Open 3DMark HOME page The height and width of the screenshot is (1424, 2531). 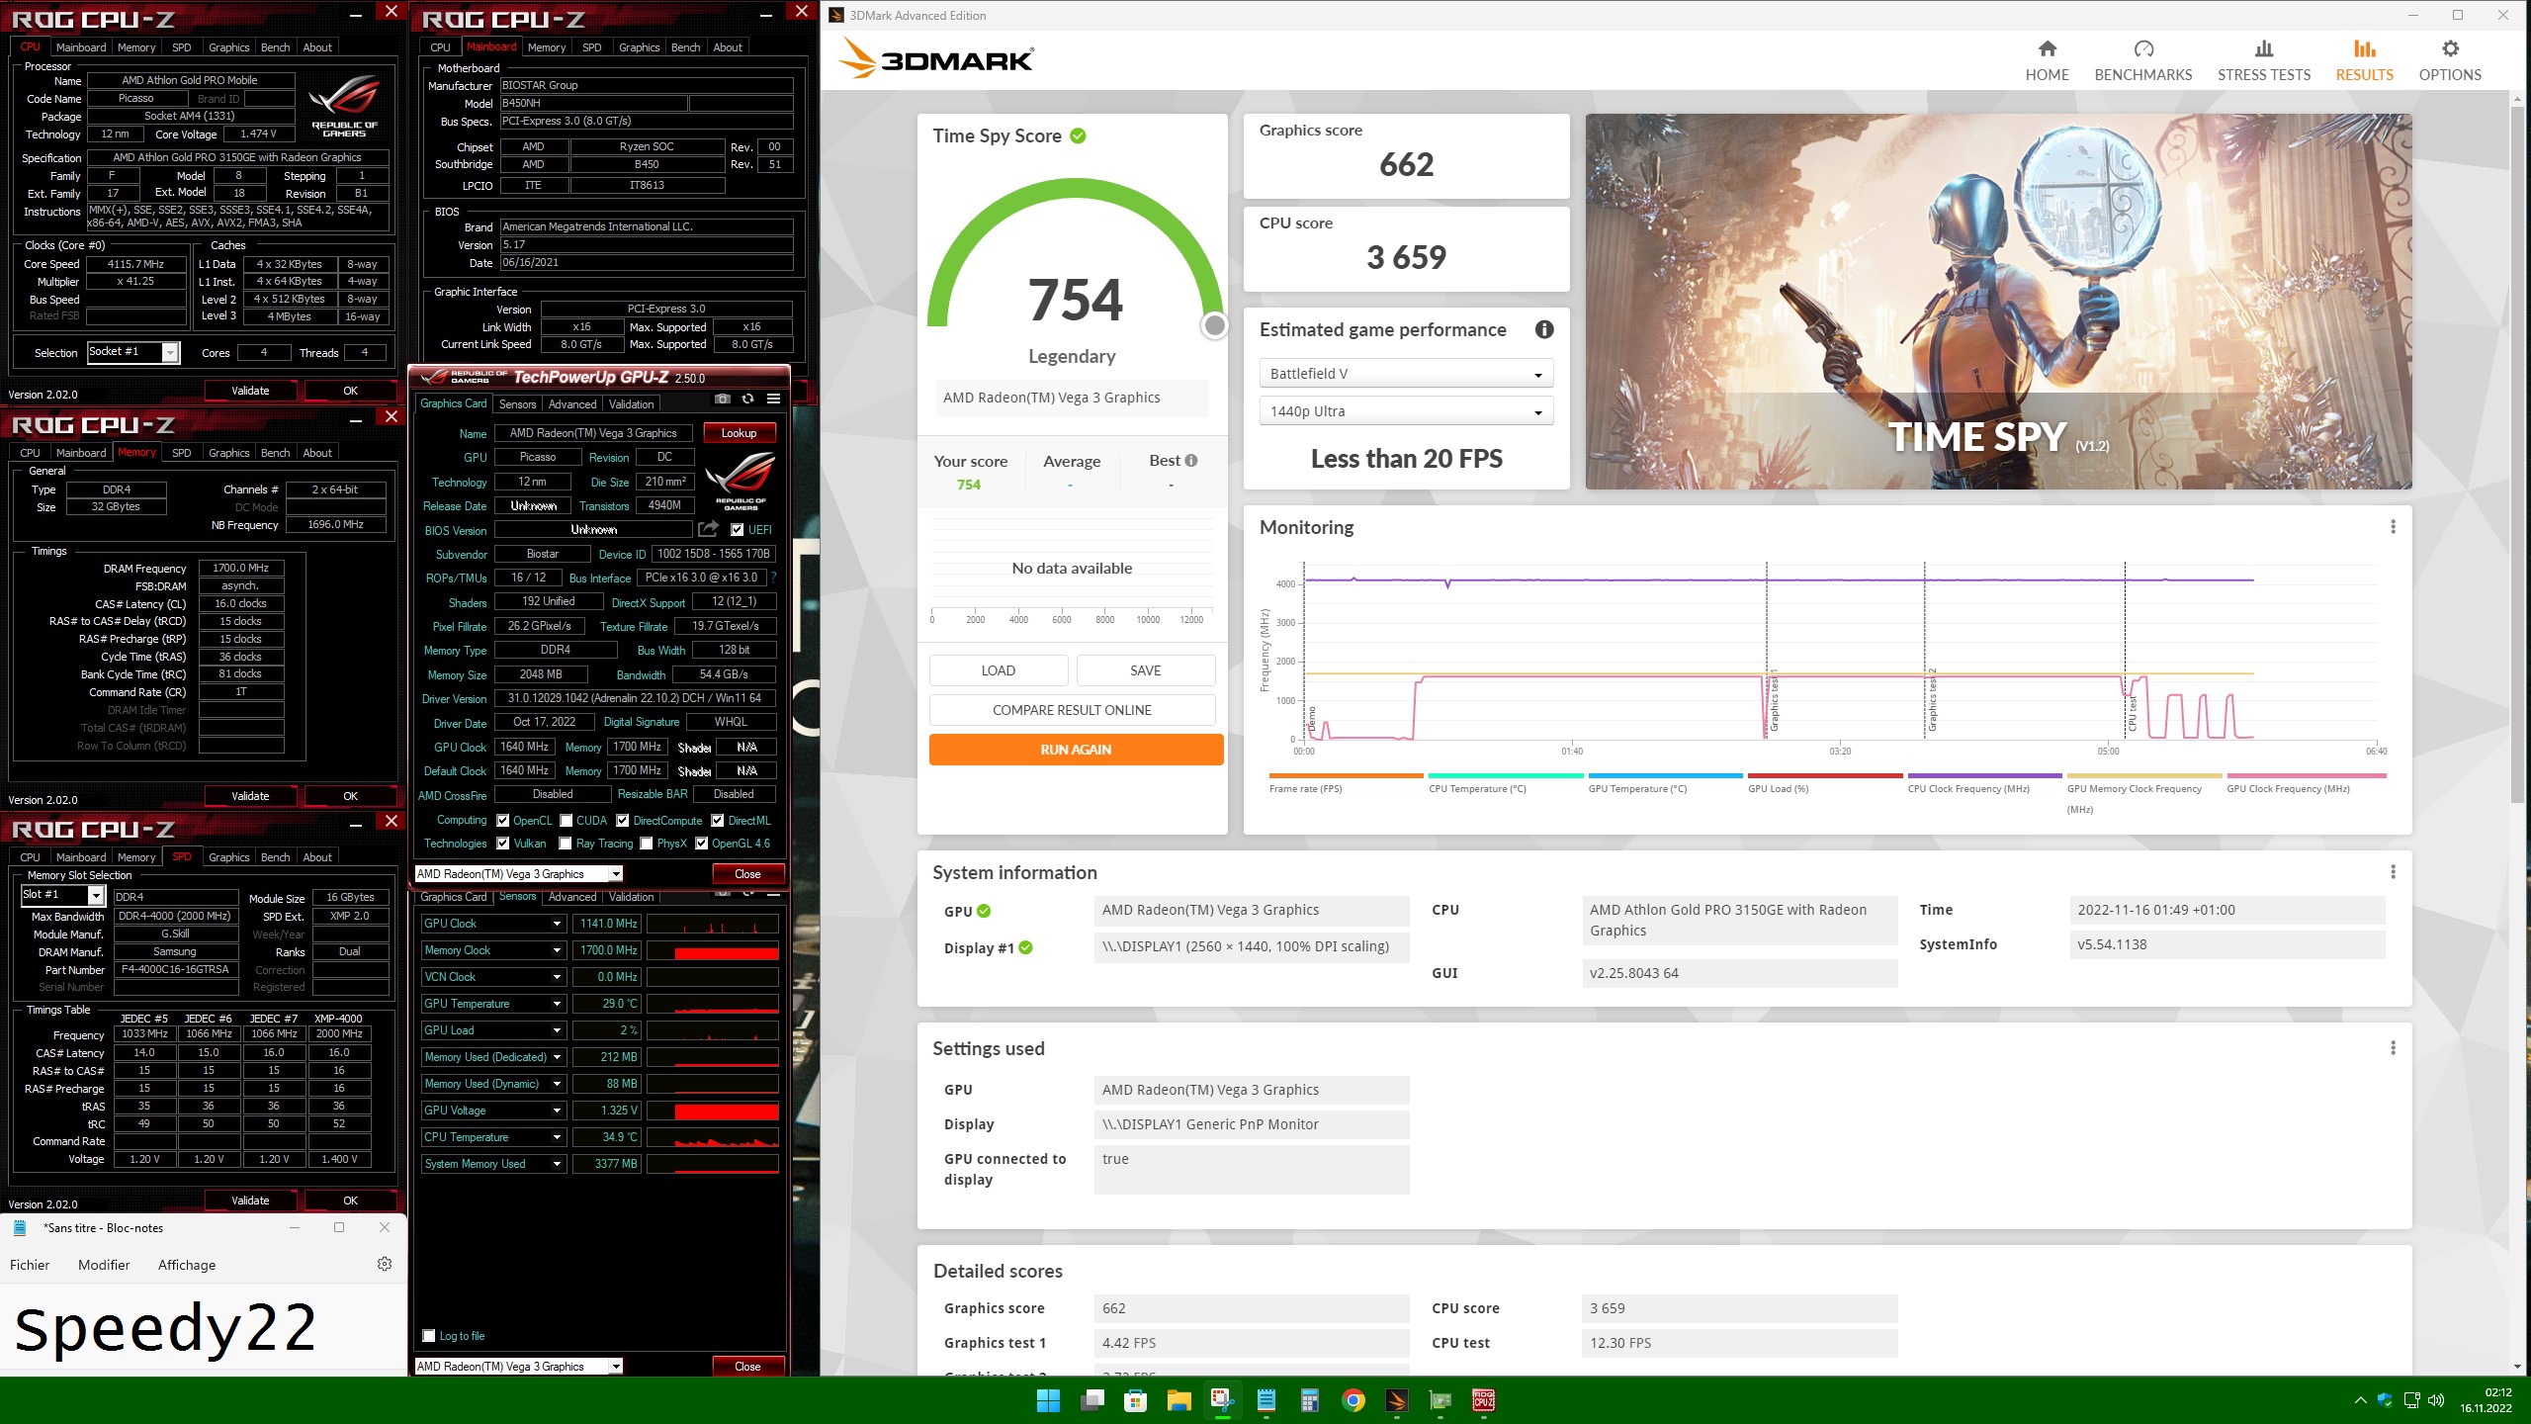click(2047, 60)
